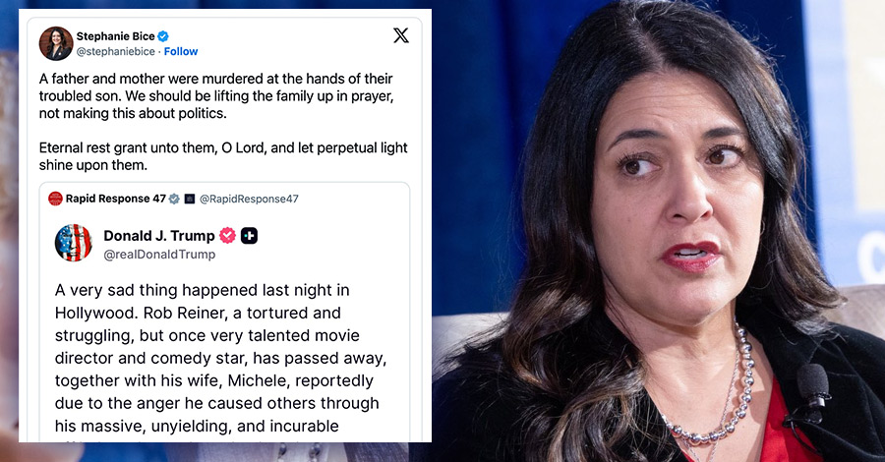Open the @realDonaldTrump handle
This screenshot has height=462, width=885.
(x=159, y=255)
